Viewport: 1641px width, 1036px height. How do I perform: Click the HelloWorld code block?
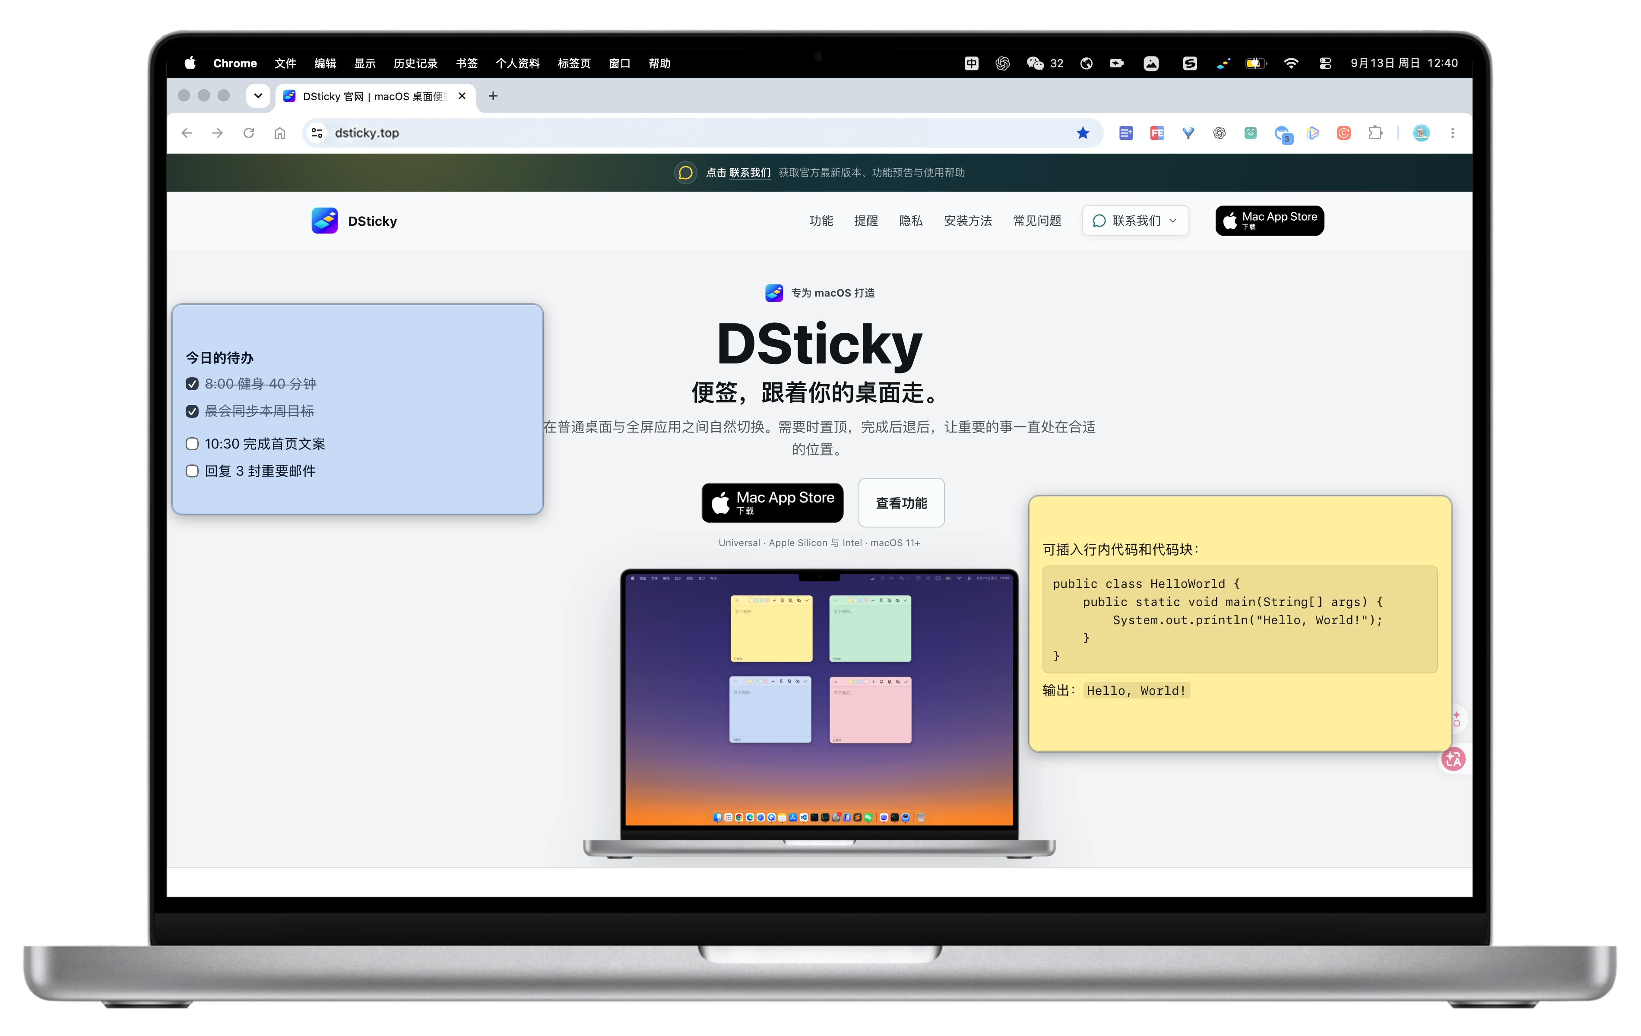[x=1240, y=619]
